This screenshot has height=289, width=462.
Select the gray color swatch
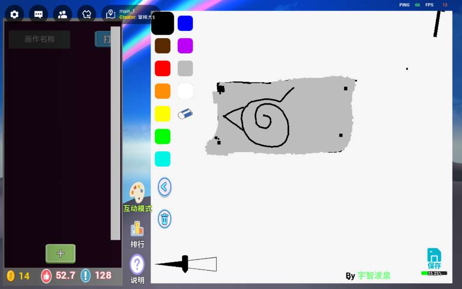pyautogui.click(x=185, y=68)
